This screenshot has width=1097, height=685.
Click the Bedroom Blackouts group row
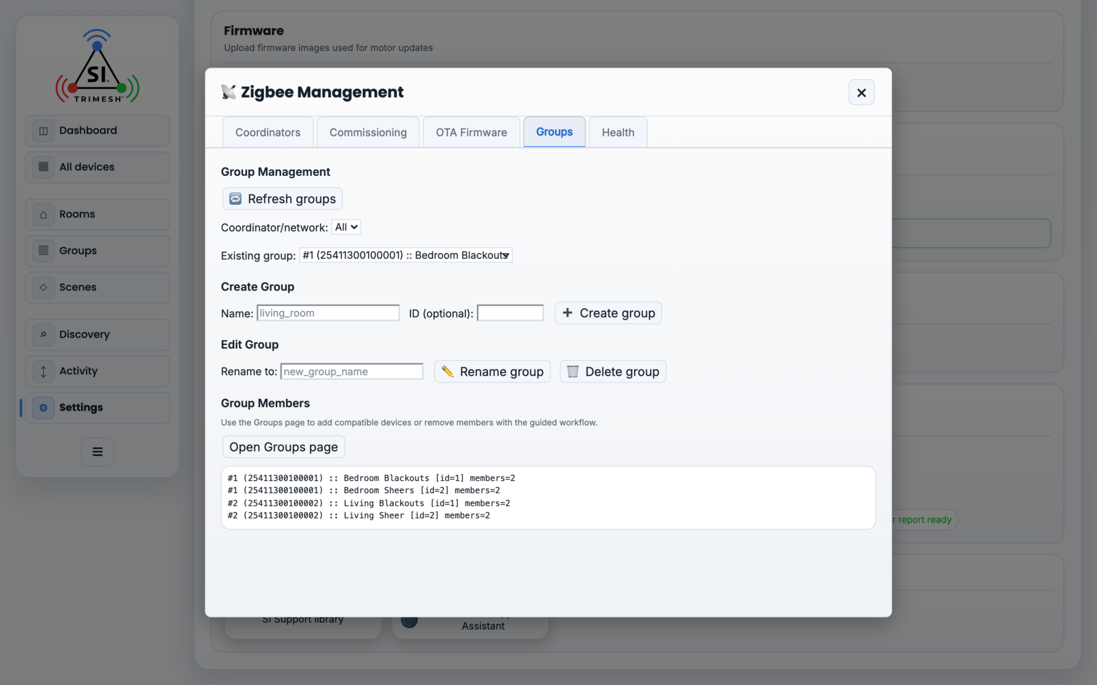[371, 478]
